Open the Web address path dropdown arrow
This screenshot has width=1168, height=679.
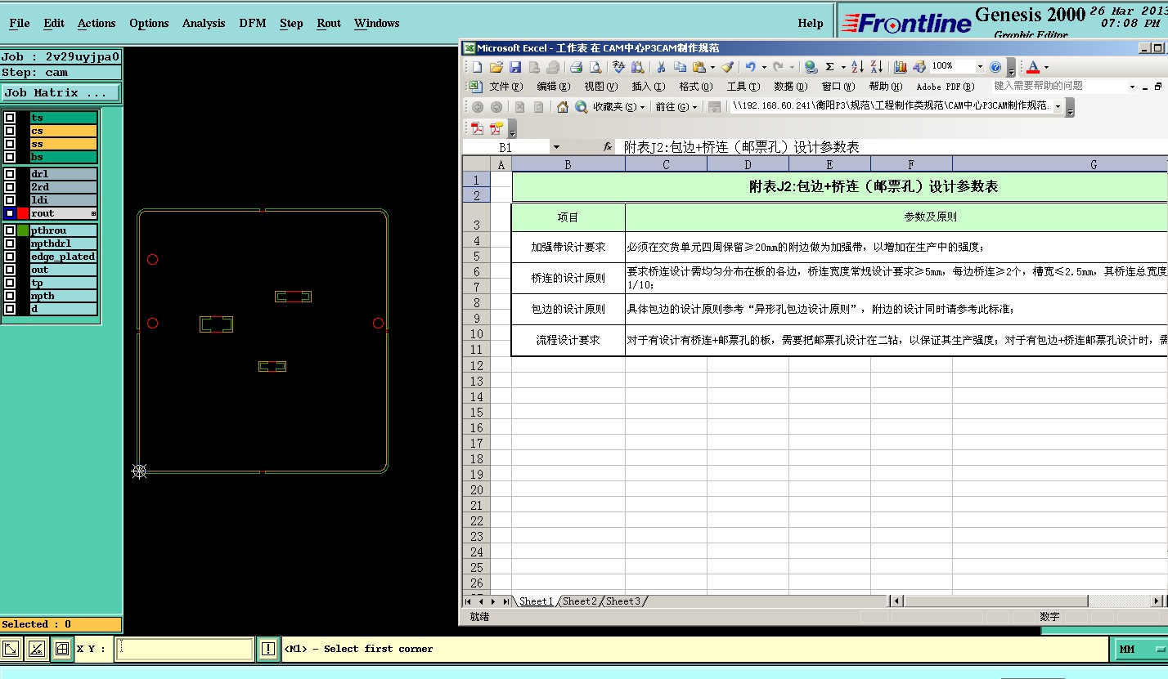[1058, 107]
